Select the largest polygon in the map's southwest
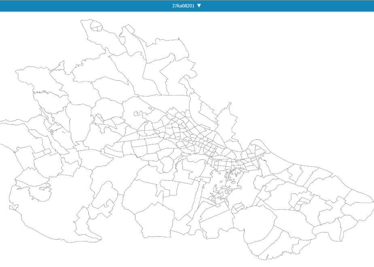This screenshot has height=267, width=374. [55, 210]
